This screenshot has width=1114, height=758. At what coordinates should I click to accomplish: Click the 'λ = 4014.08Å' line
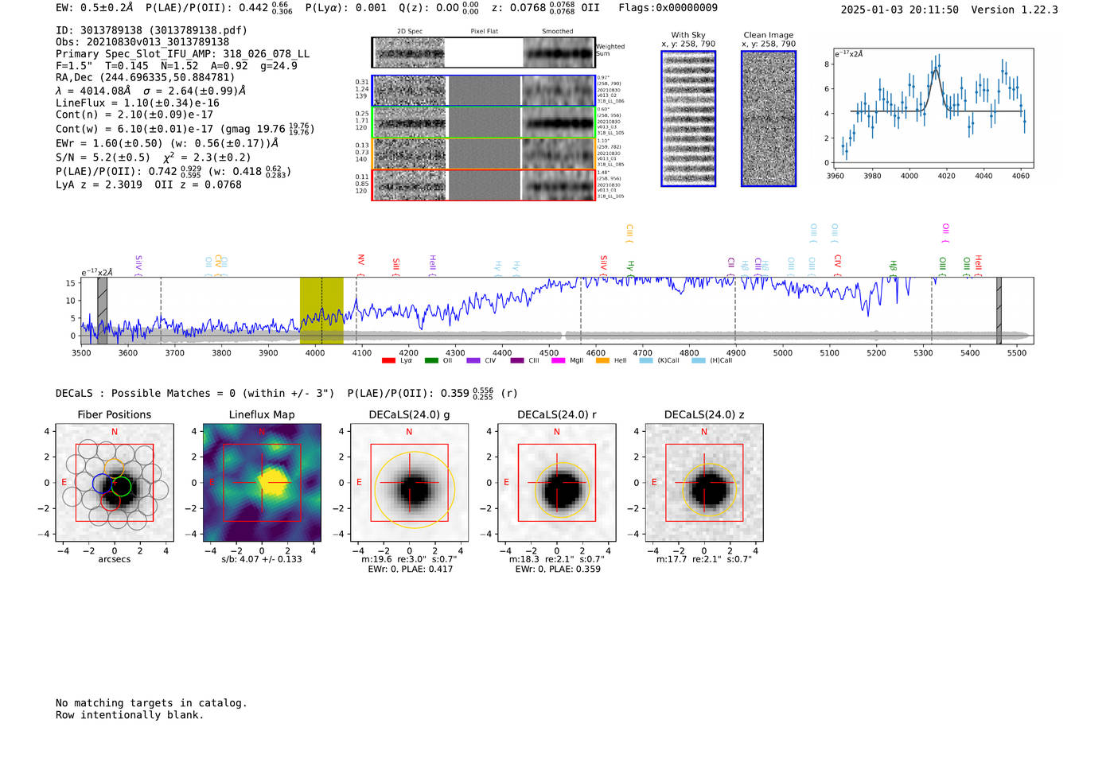tap(151, 91)
